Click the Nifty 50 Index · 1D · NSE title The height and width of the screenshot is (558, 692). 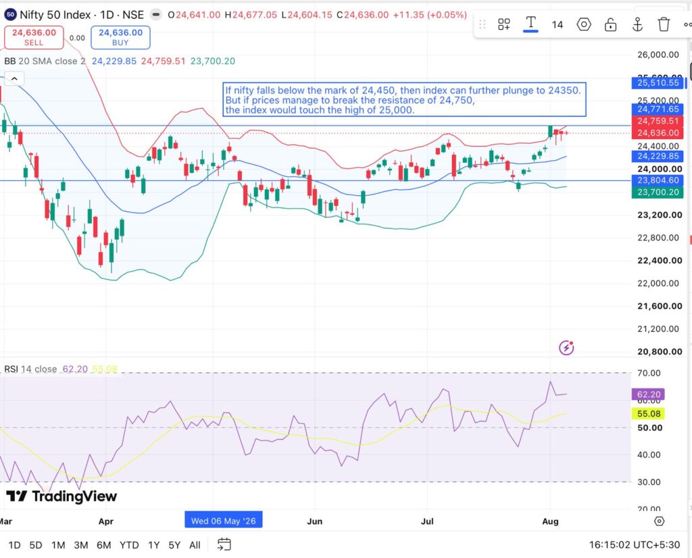click(x=82, y=15)
